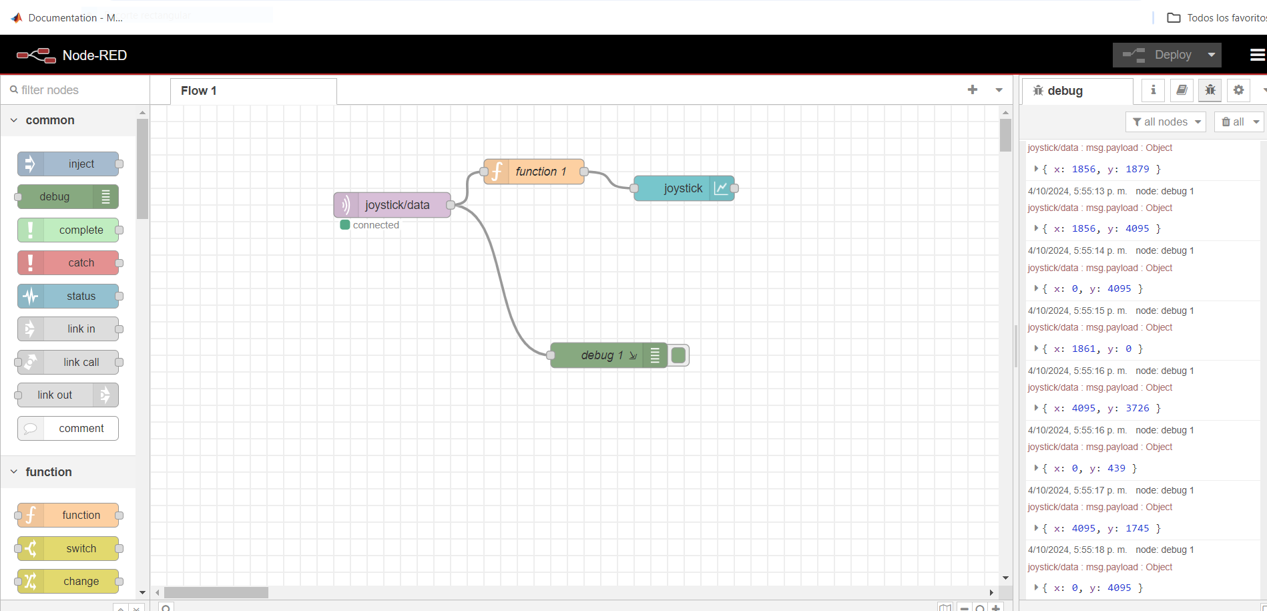The height and width of the screenshot is (611, 1267).
Task: Open the Documentation browser tab
Action: click(x=67, y=18)
